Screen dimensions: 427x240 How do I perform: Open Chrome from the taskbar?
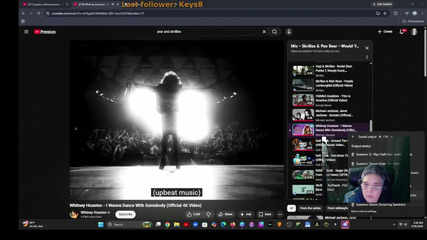[167, 225]
